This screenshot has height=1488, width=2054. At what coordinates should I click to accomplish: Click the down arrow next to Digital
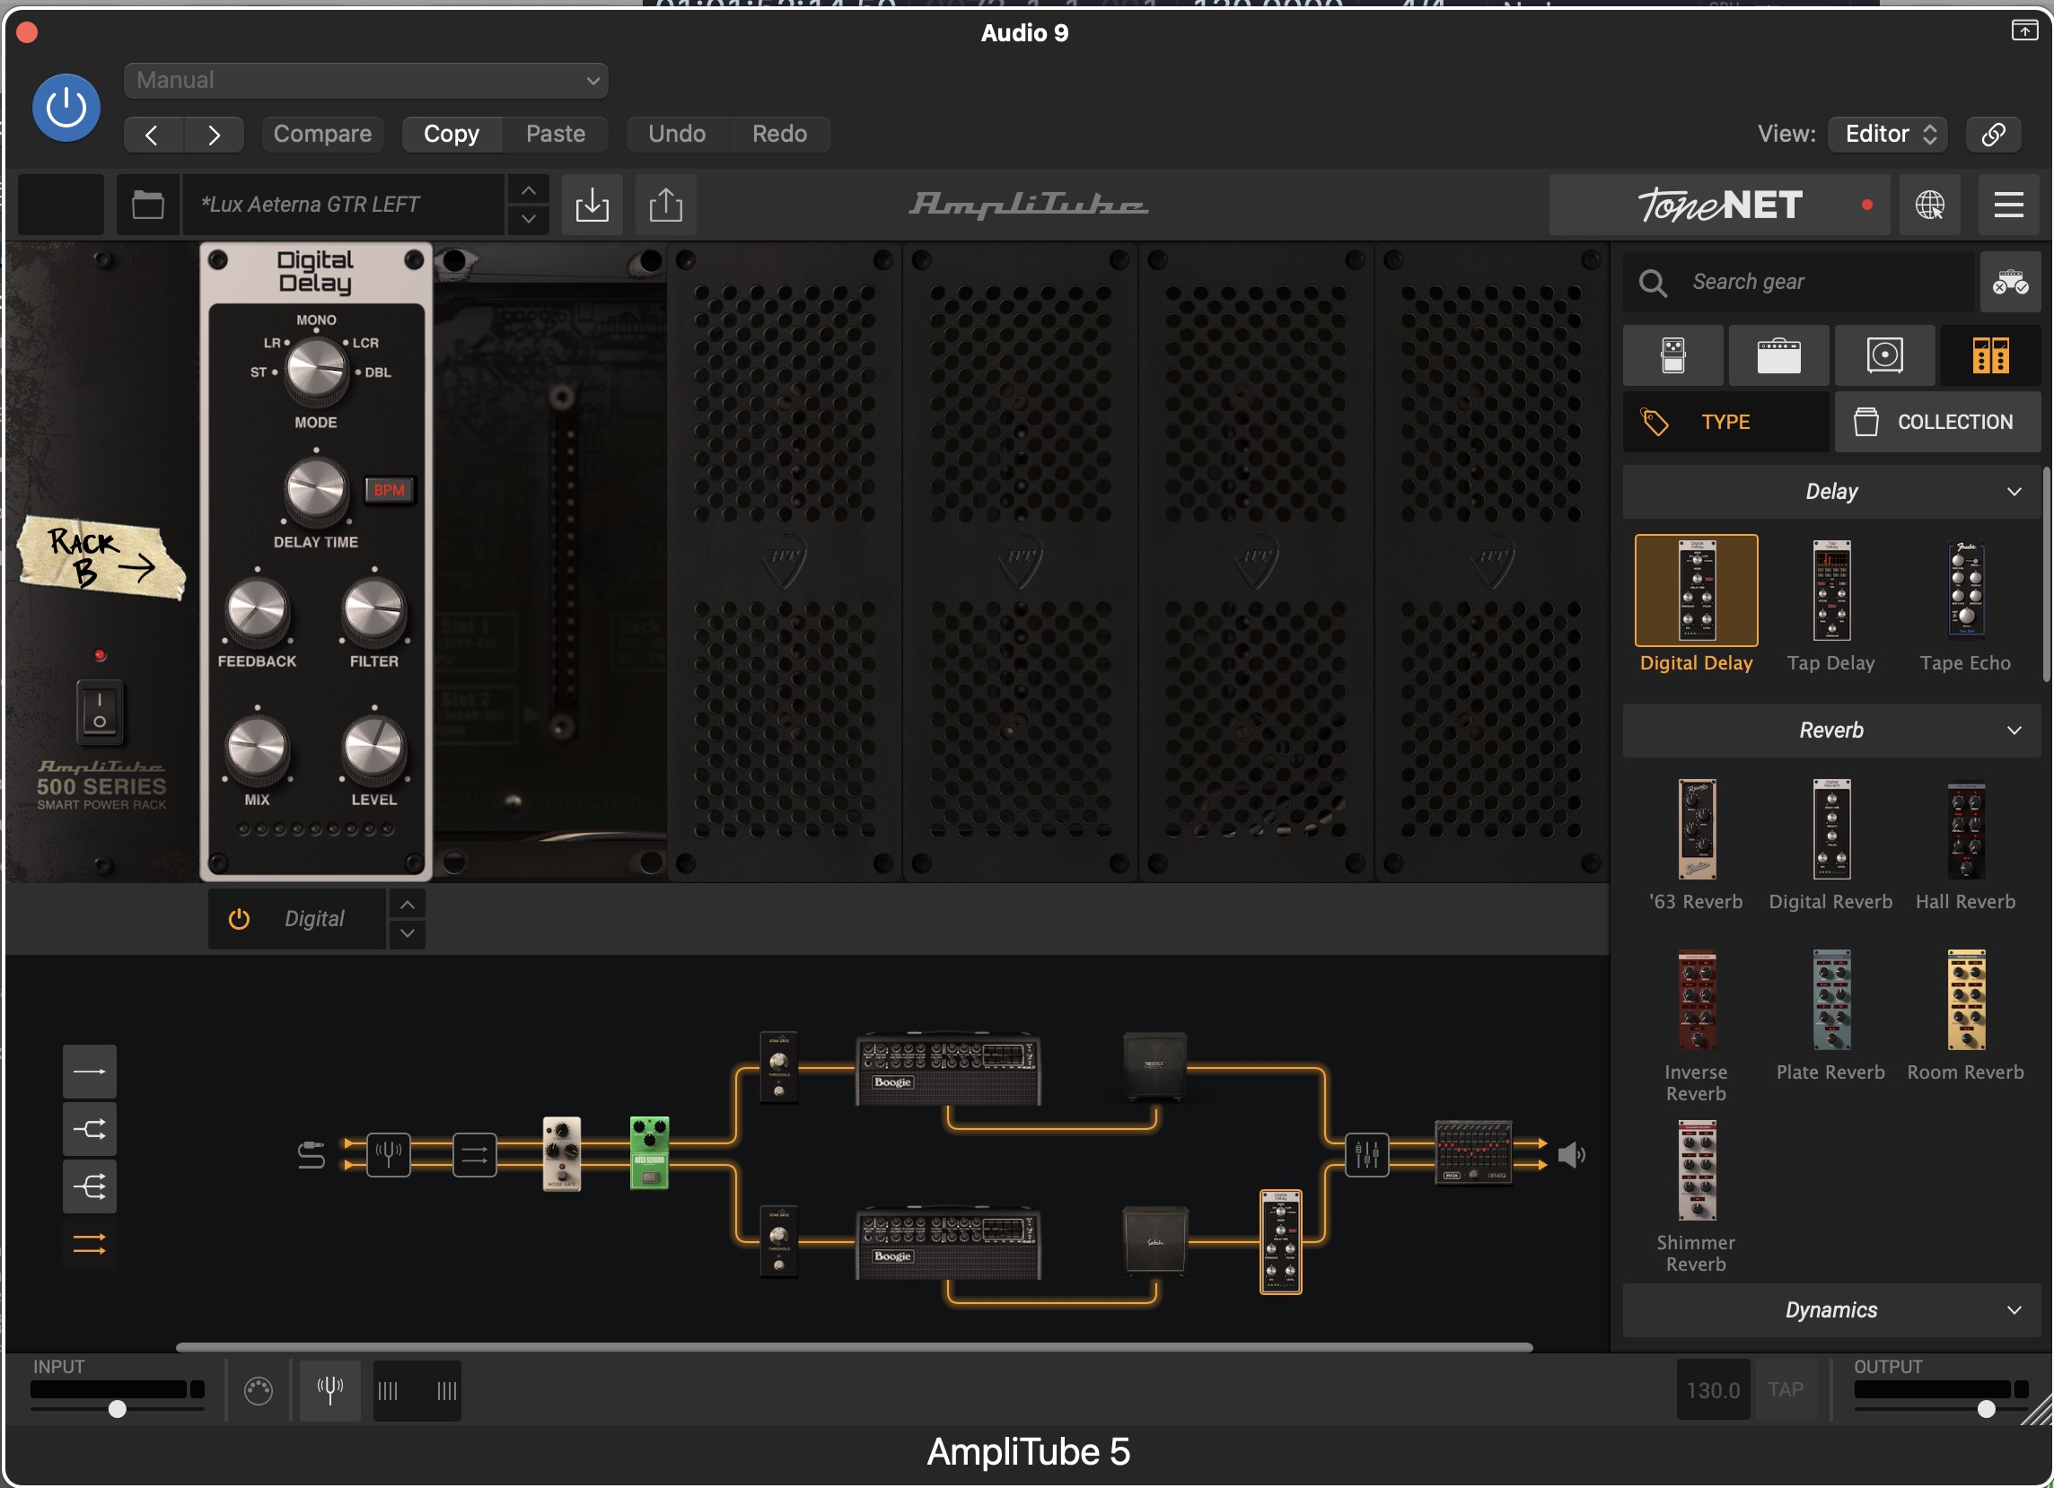coord(408,934)
